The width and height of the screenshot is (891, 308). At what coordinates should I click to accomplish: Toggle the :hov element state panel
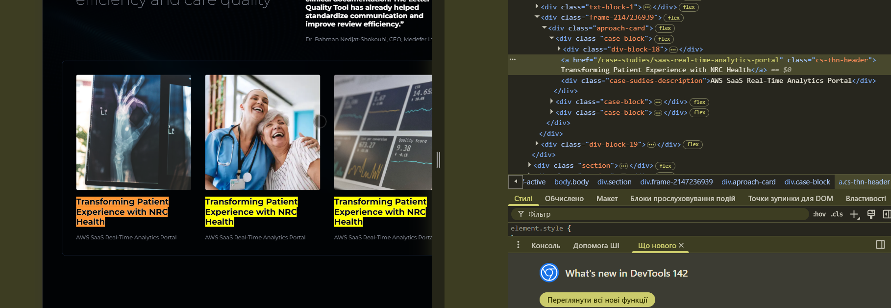819,214
